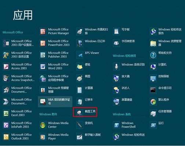Open the 控制面板 control panel icon
The image size is (185, 146).
pyautogui.click(x=153, y=78)
